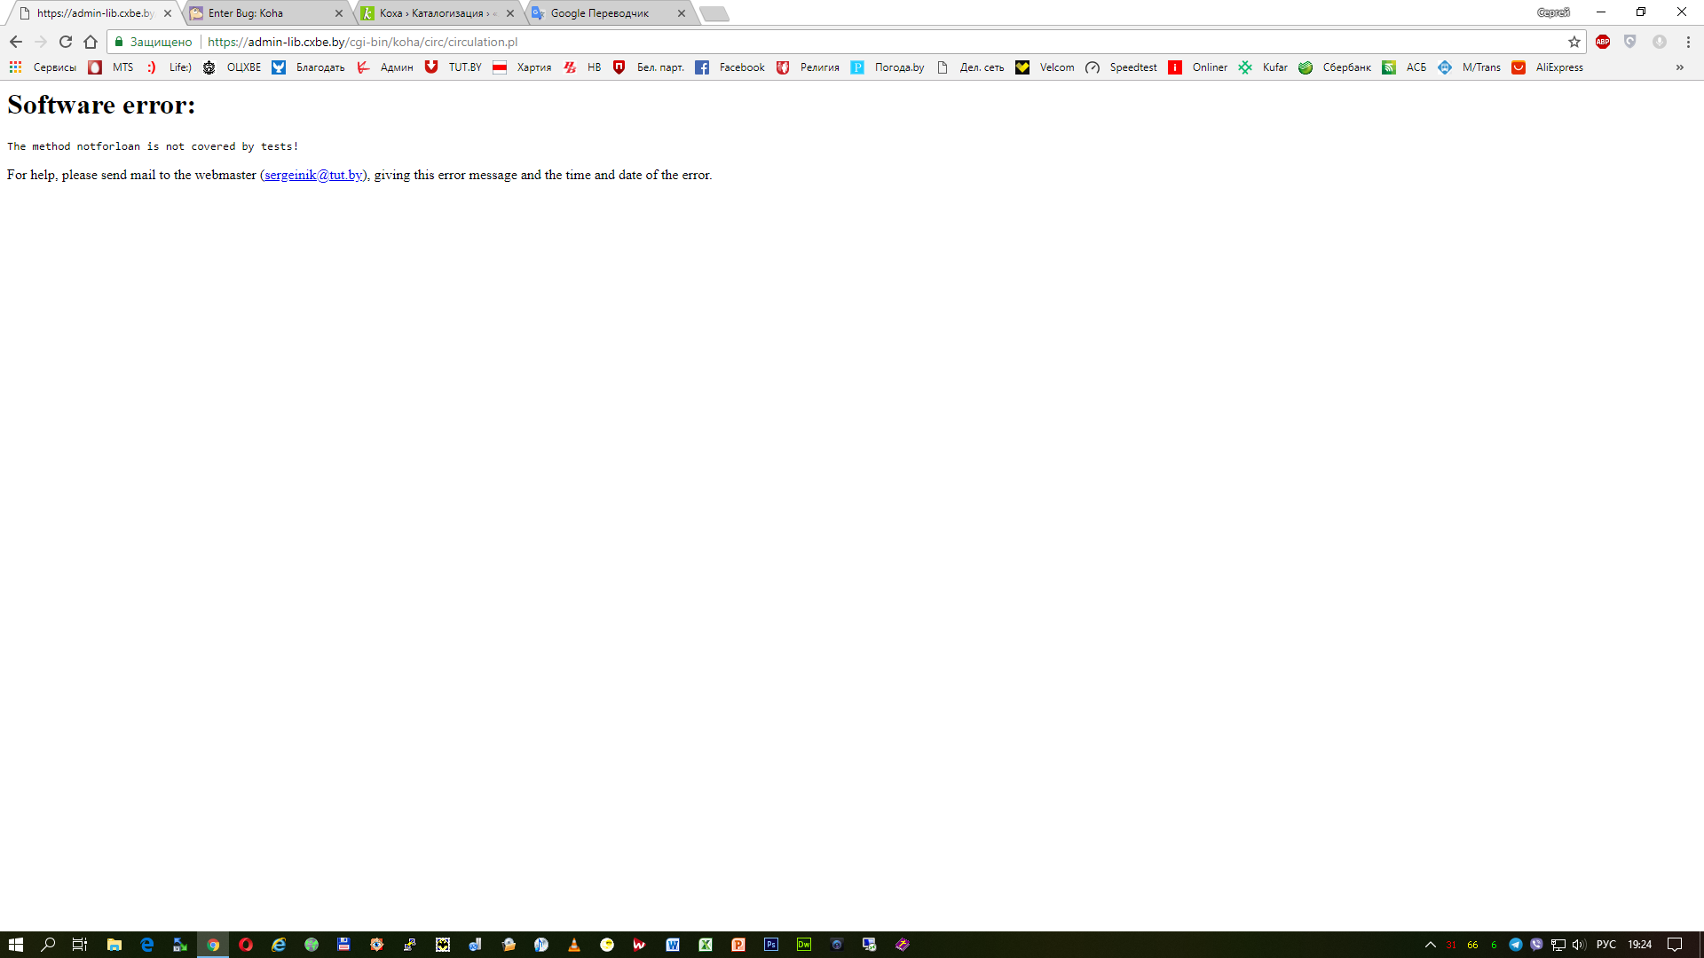Open the VLC player taskbar icon
Screen dimensions: 1704x958
574,945
